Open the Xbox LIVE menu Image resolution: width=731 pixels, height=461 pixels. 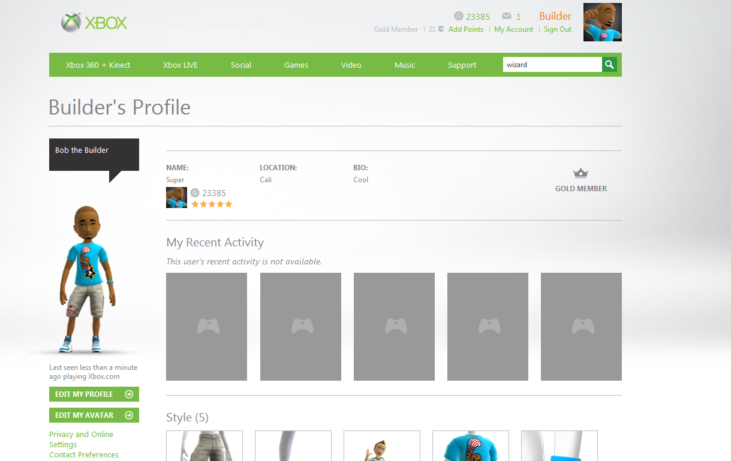pyautogui.click(x=180, y=65)
